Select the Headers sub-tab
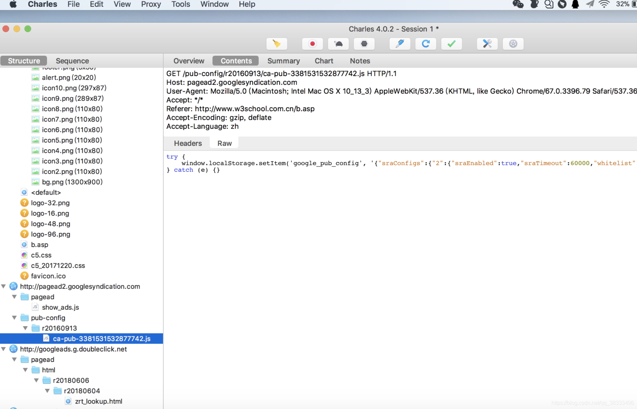 [188, 143]
